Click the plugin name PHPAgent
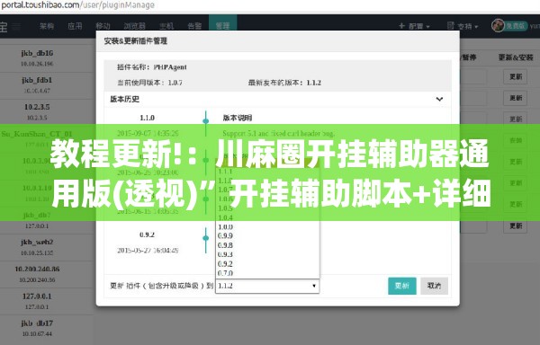Image resolution: width=540 pixels, height=345 pixels. coord(170,67)
